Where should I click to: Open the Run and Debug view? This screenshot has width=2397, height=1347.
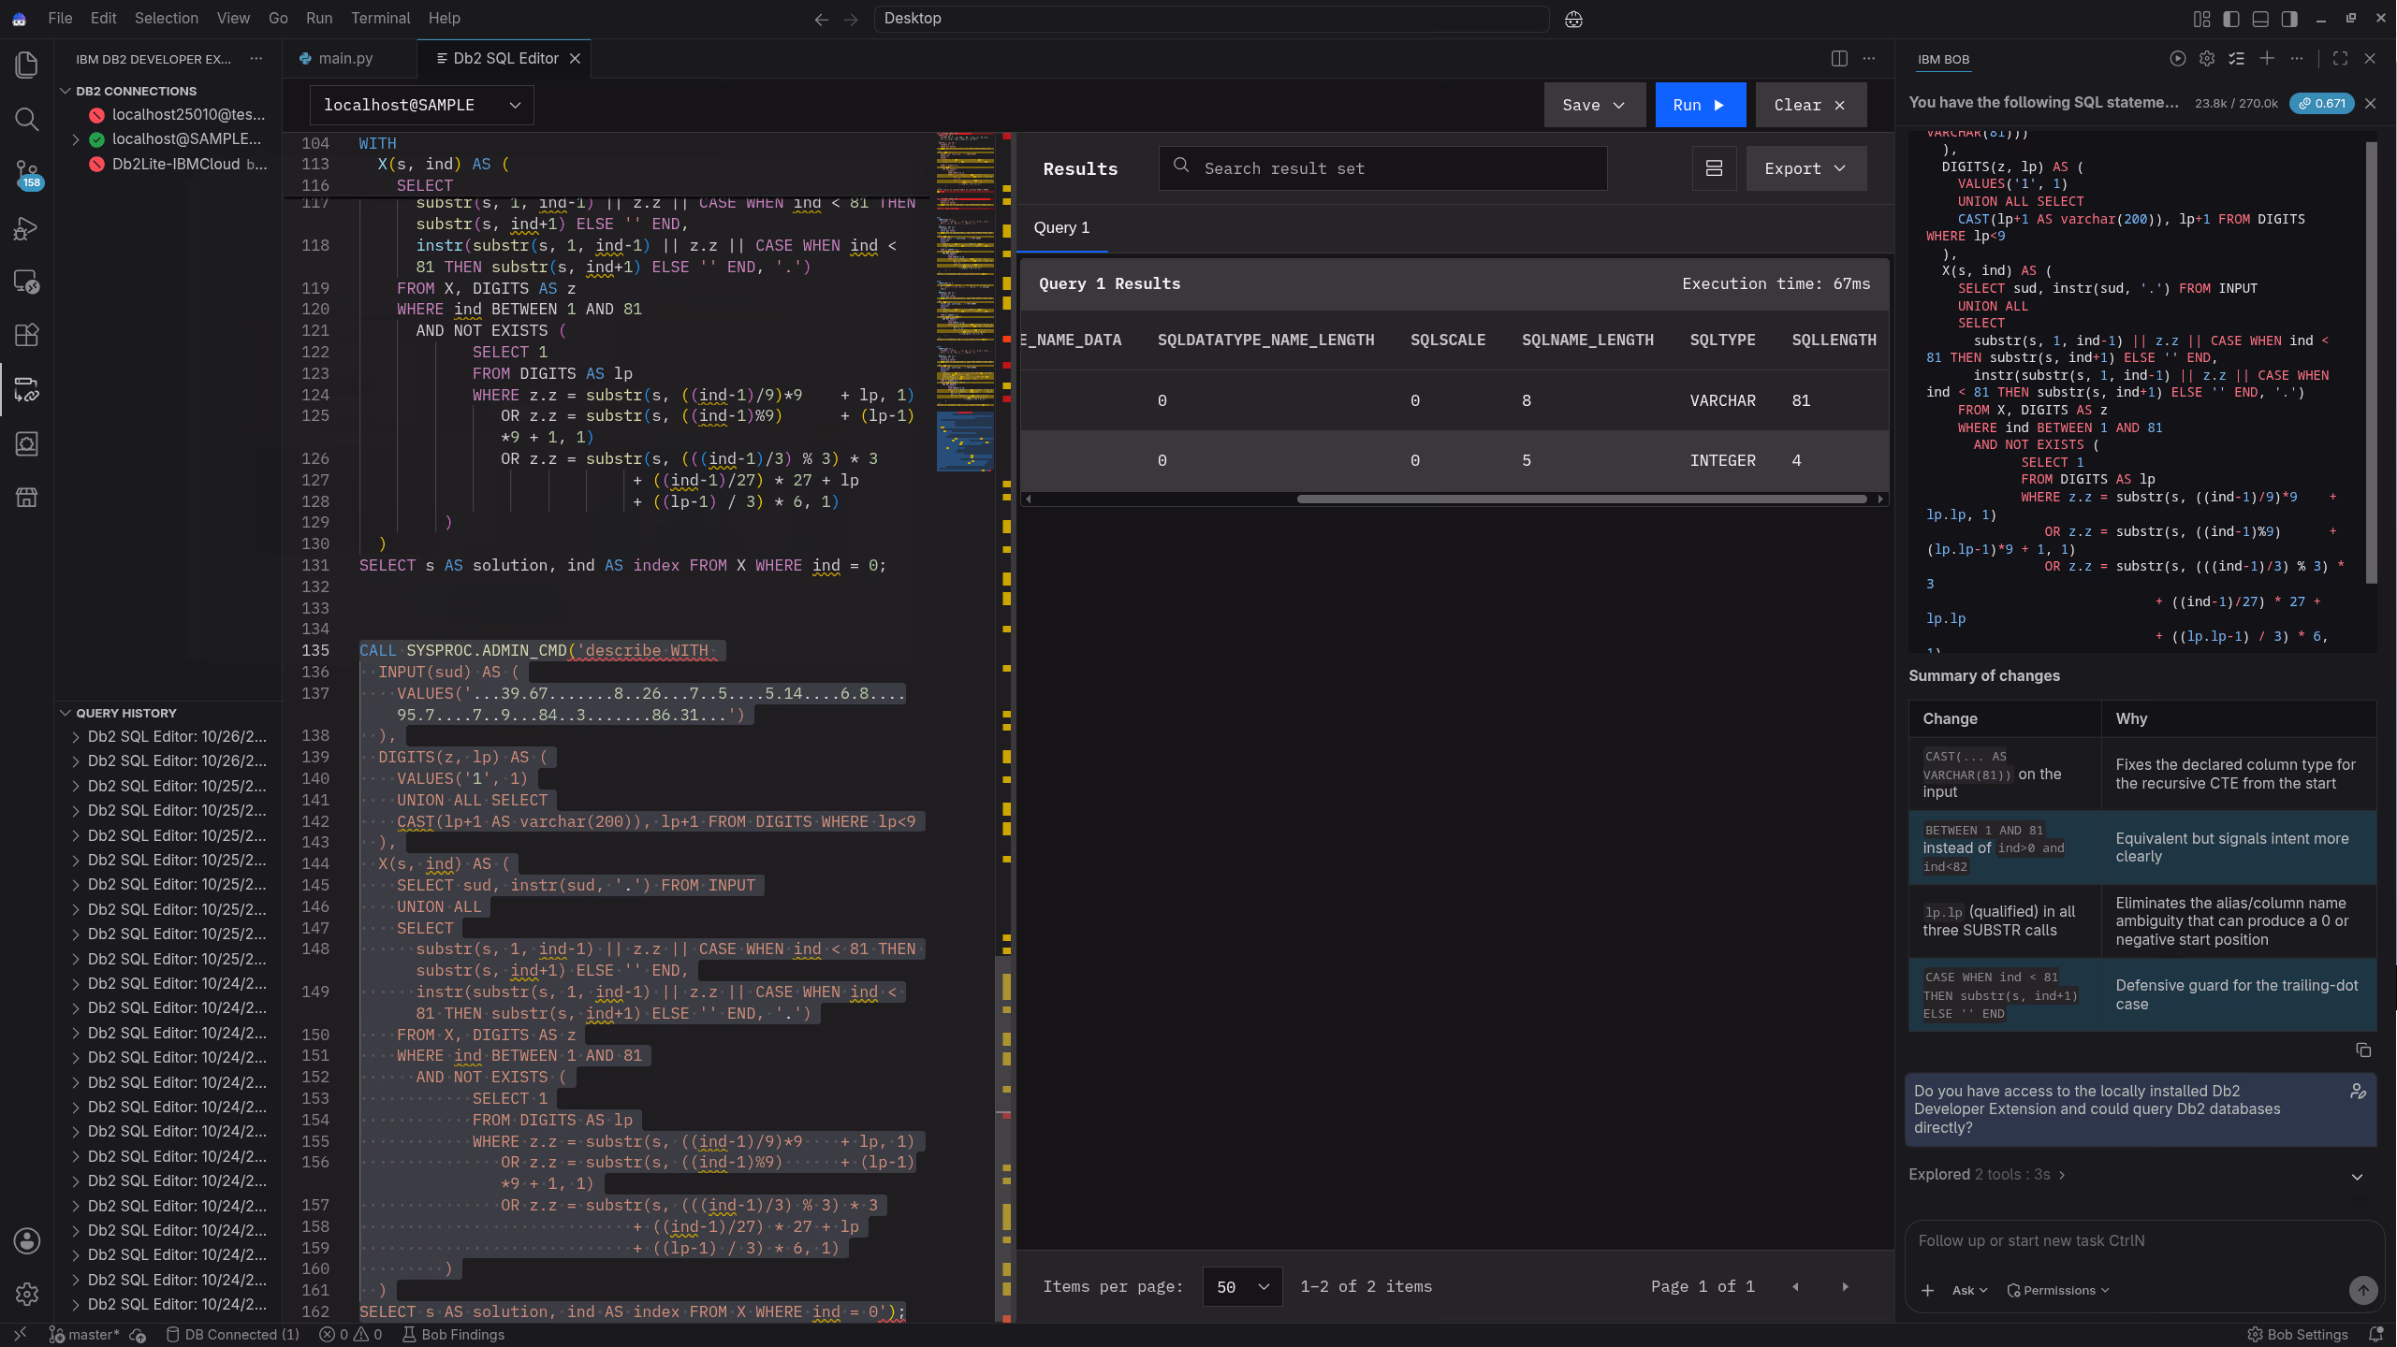(26, 227)
